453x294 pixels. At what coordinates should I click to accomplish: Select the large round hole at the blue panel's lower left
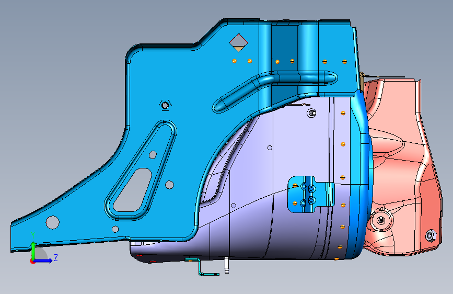(53, 222)
